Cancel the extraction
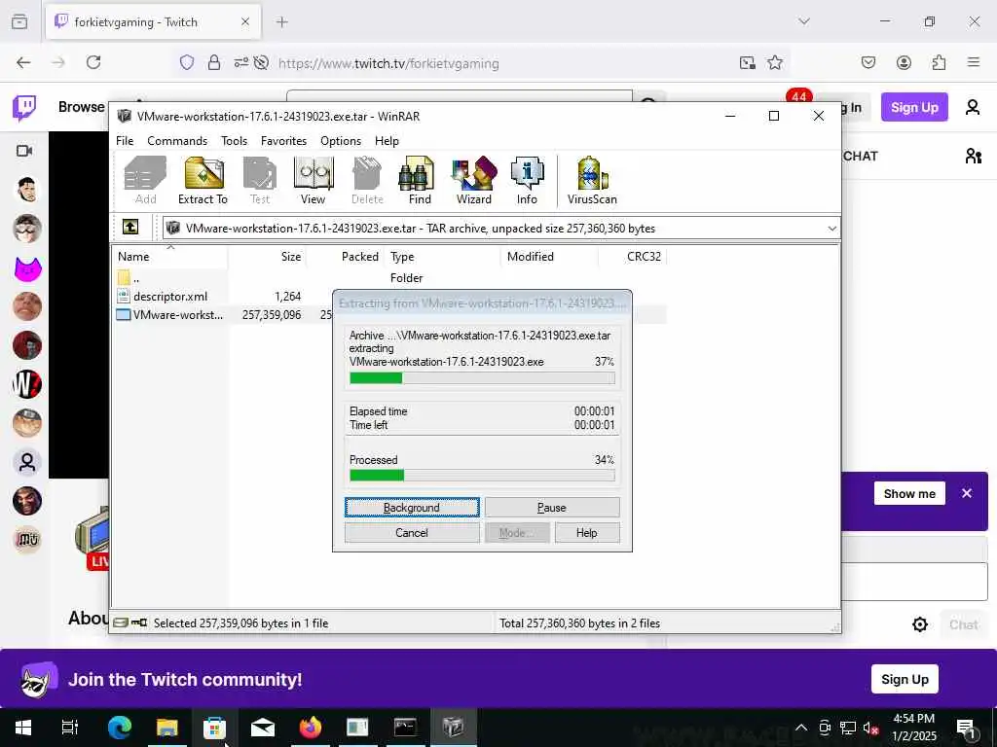 (x=412, y=533)
